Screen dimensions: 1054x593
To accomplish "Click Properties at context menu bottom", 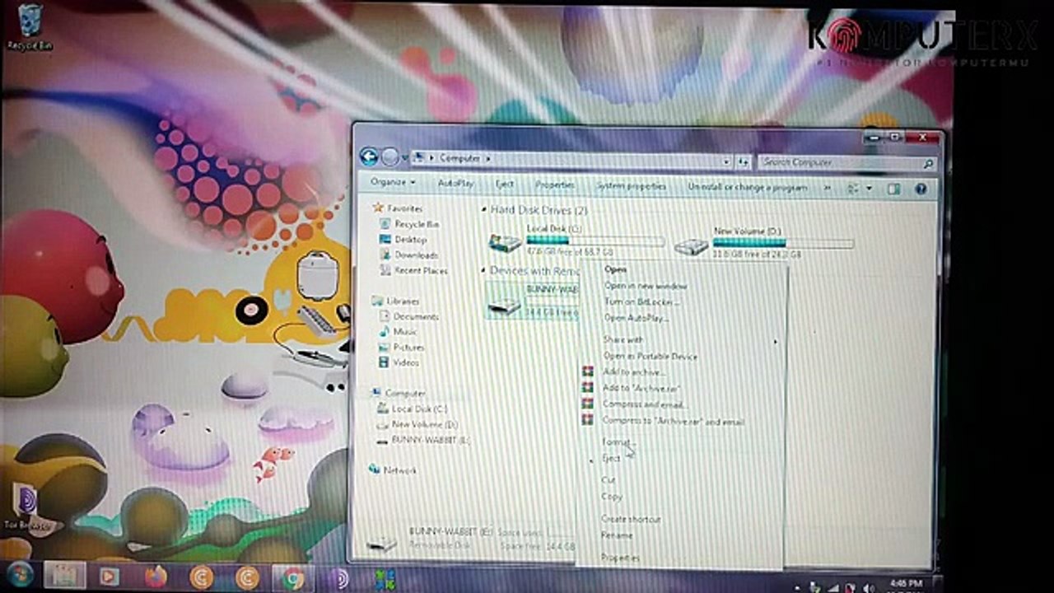I will pos(620,558).
